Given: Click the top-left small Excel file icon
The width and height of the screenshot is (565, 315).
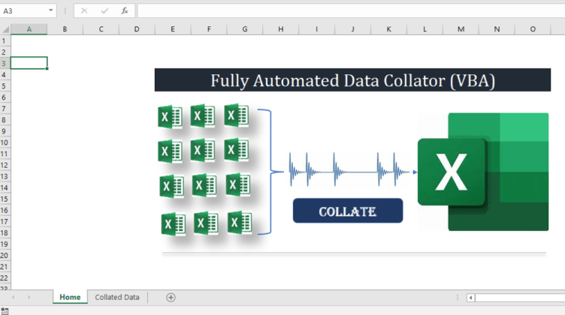Looking at the screenshot, I should pos(170,117).
